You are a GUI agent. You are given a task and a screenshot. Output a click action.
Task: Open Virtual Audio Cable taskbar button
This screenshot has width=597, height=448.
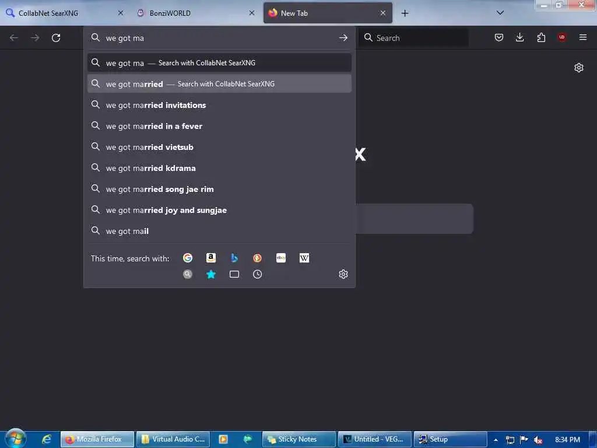point(173,439)
